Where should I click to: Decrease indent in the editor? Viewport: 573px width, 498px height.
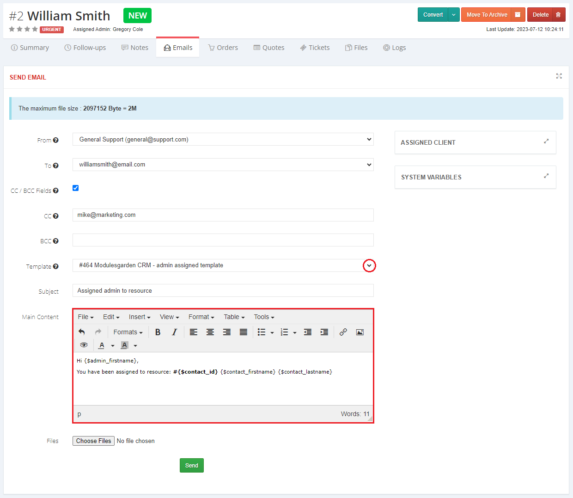[308, 332]
